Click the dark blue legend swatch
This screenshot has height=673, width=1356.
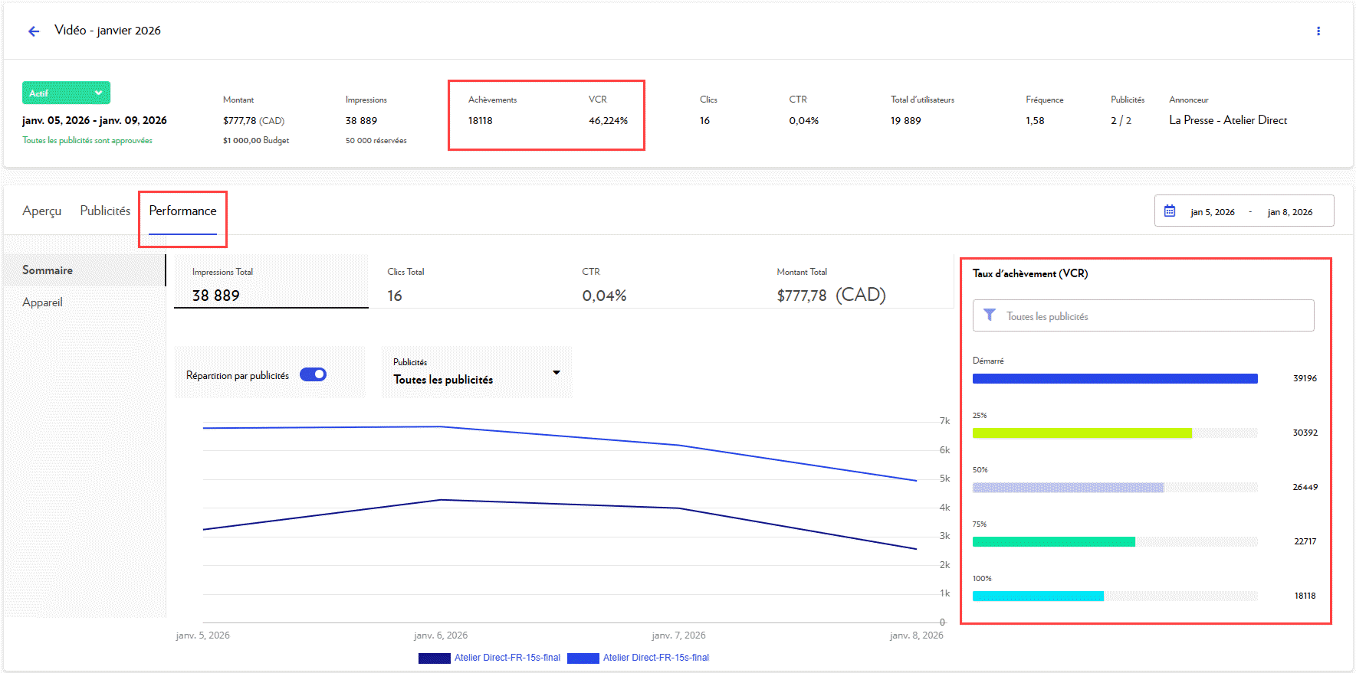434,658
